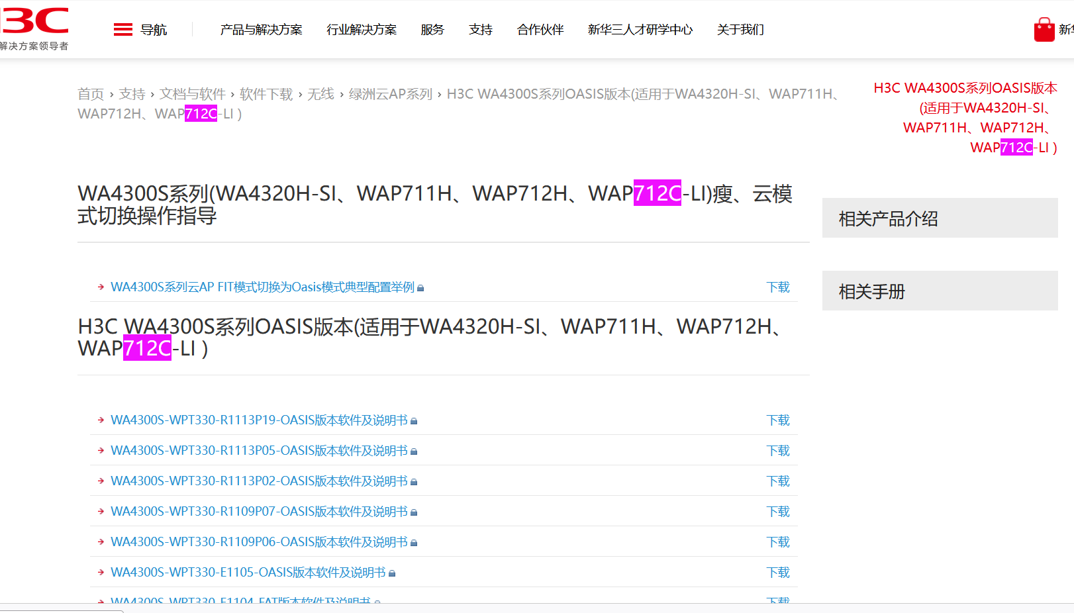Click heading WA4300S系列 瘦、云模式切换操作指导
The width and height of the screenshot is (1074, 613).
pyautogui.click(x=435, y=205)
